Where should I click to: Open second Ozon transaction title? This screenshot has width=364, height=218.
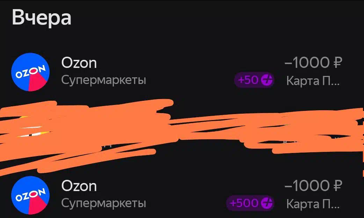tap(79, 186)
